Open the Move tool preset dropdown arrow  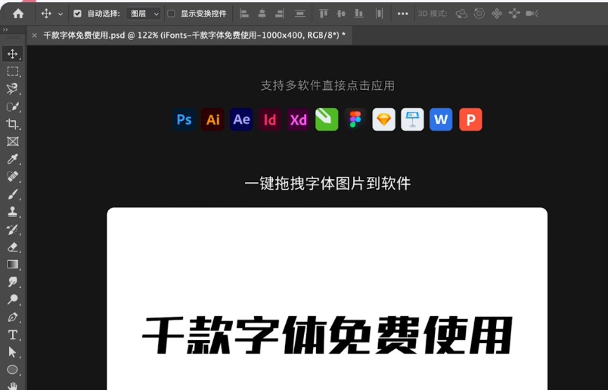point(61,14)
